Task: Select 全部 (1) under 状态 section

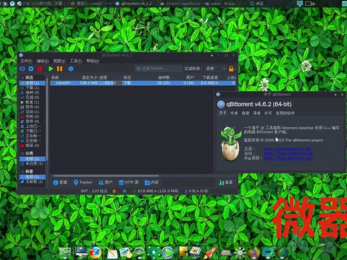Action: pyautogui.click(x=33, y=83)
